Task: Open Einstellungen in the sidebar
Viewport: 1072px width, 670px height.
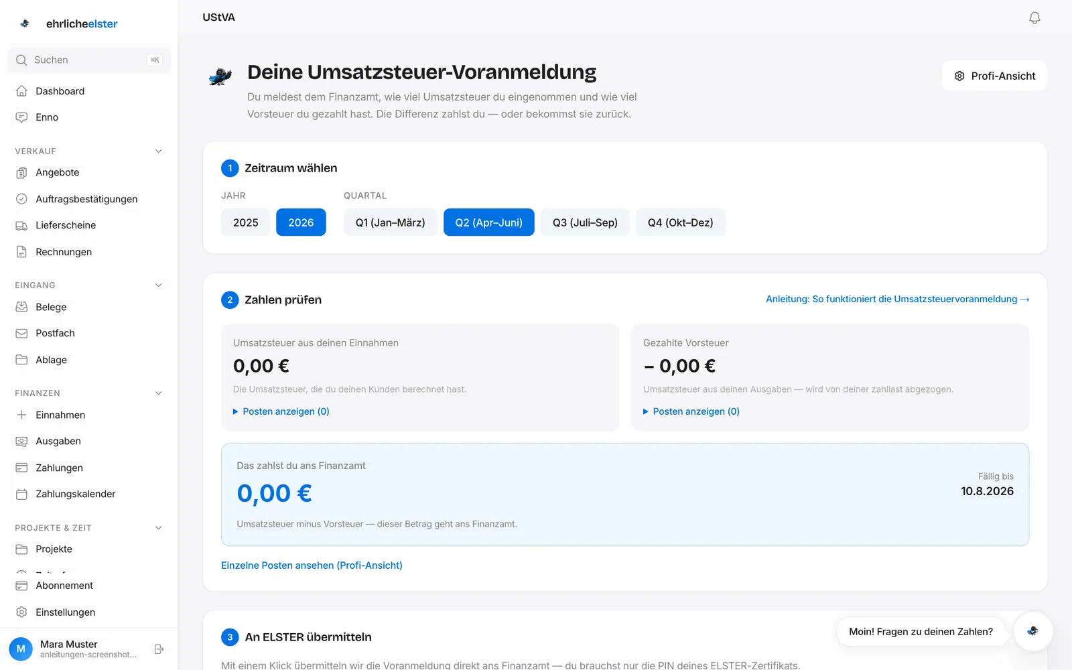Action: pyautogui.click(x=89, y=612)
